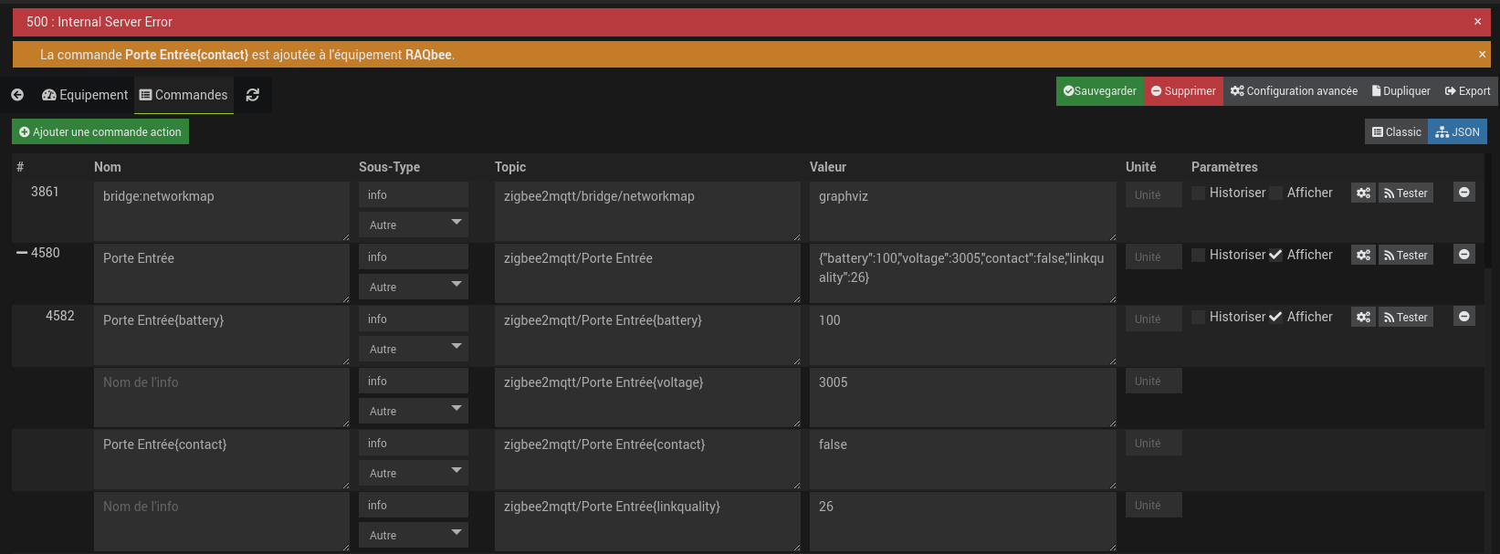This screenshot has width=1500, height=554.
Task: Dismiss the 500 Internal Server Error alert
Action: click(x=1477, y=22)
